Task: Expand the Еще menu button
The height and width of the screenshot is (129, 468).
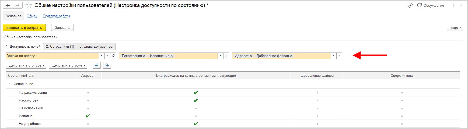Action: [x=455, y=27]
